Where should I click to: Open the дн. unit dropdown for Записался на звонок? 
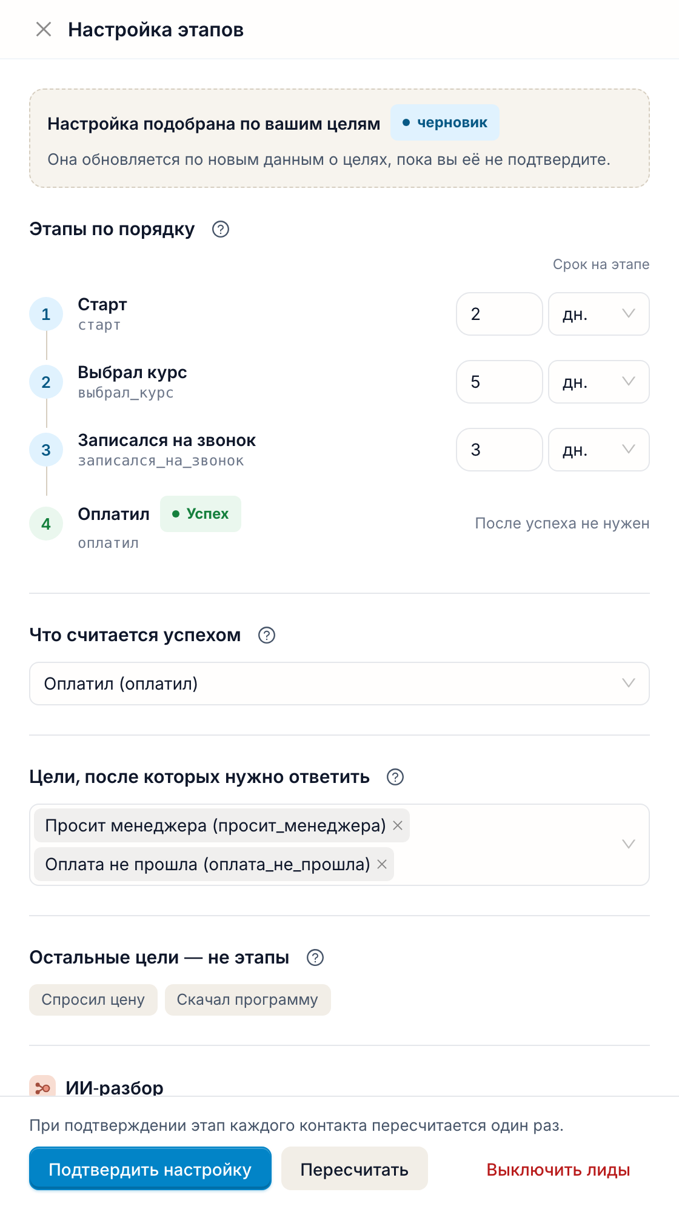599,450
